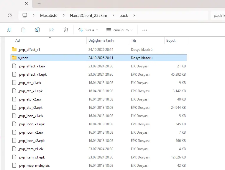225x170 pixels.
Task: Go to Masaüstü in the breadcrumb
Action: point(49,15)
